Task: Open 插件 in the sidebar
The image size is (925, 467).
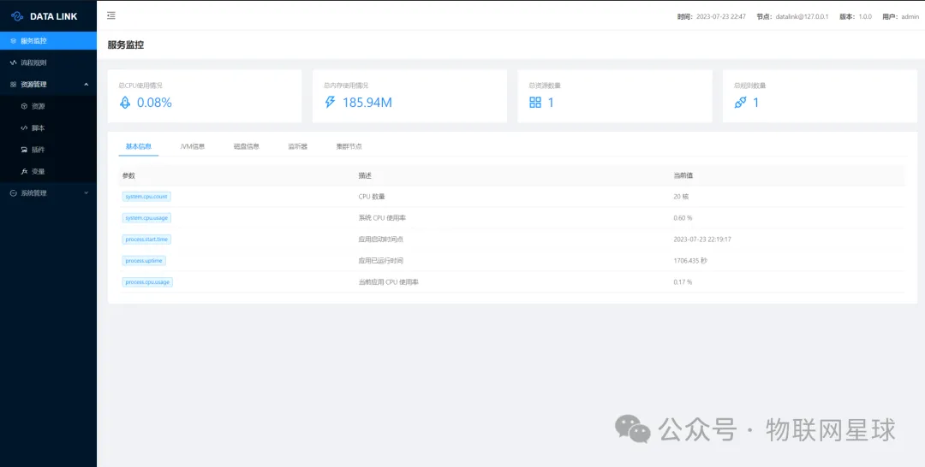Action: (x=38, y=150)
